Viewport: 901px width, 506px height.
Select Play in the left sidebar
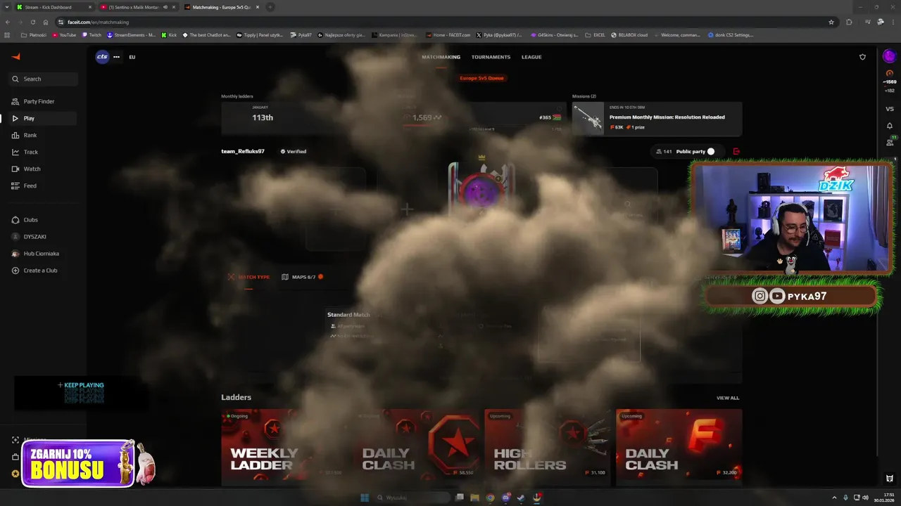[x=44, y=118]
